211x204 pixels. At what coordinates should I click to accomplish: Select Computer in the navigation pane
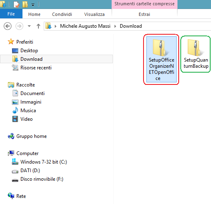[x=27, y=153]
